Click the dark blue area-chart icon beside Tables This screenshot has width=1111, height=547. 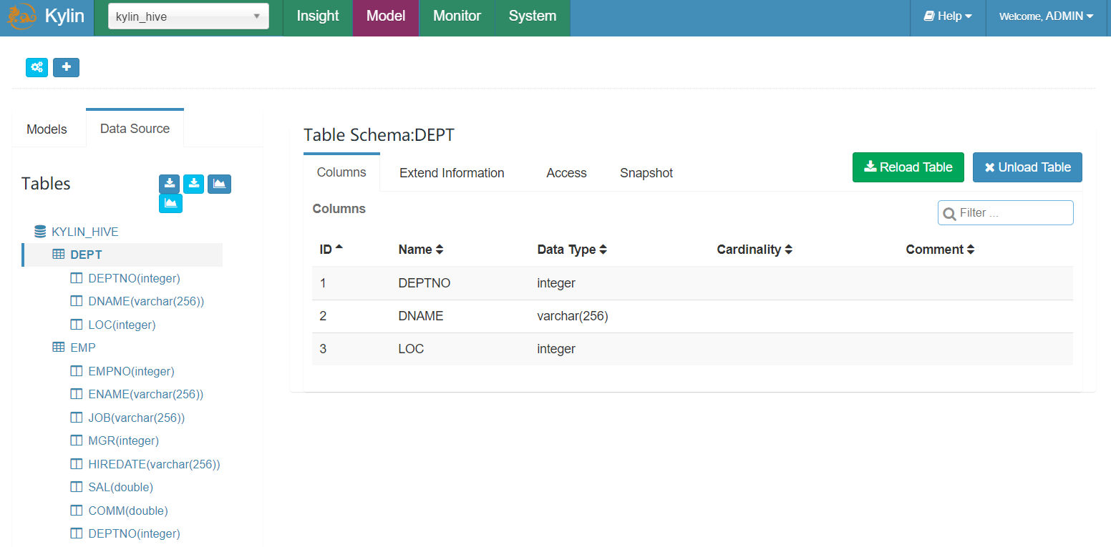click(219, 184)
